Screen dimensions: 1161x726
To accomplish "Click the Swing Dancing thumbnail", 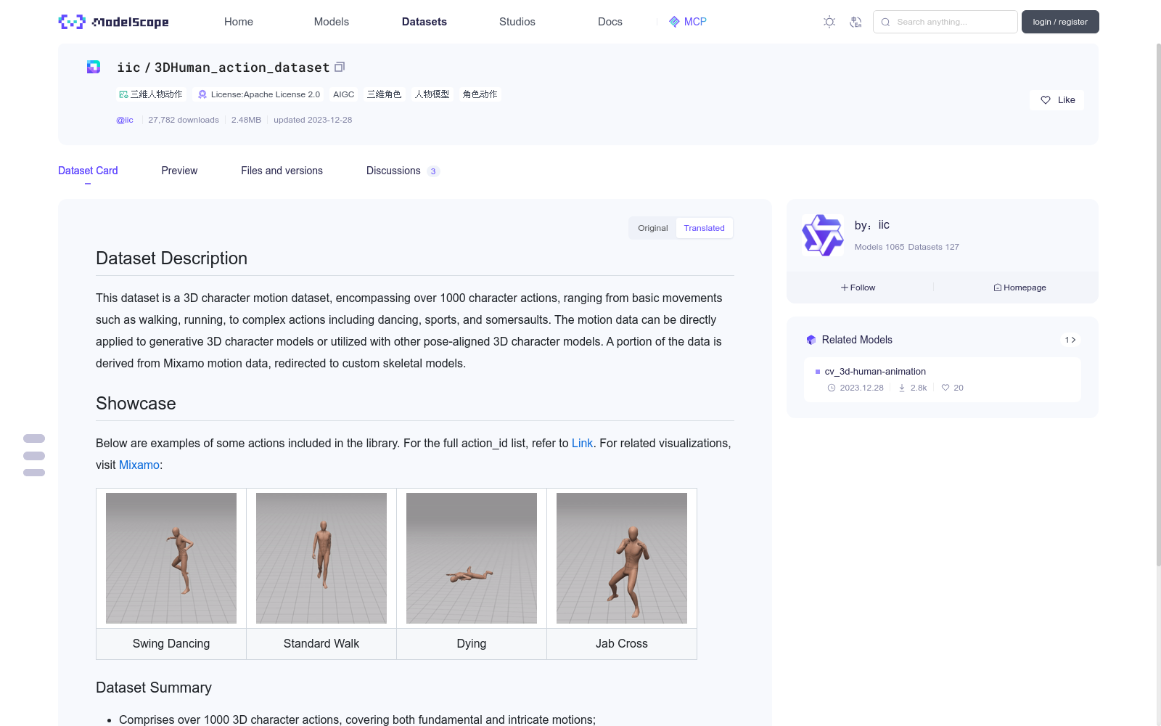I will click(171, 558).
